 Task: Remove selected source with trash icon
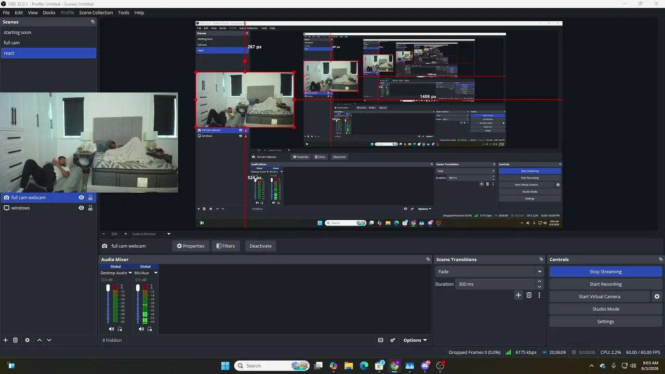tap(16, 340)
